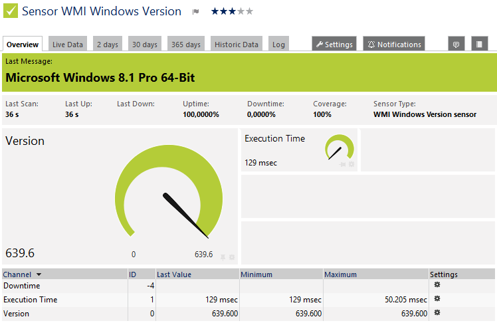Screen dimensions: 497x323
Task: Set sensor priority to second star
Action: click(223, 11)
